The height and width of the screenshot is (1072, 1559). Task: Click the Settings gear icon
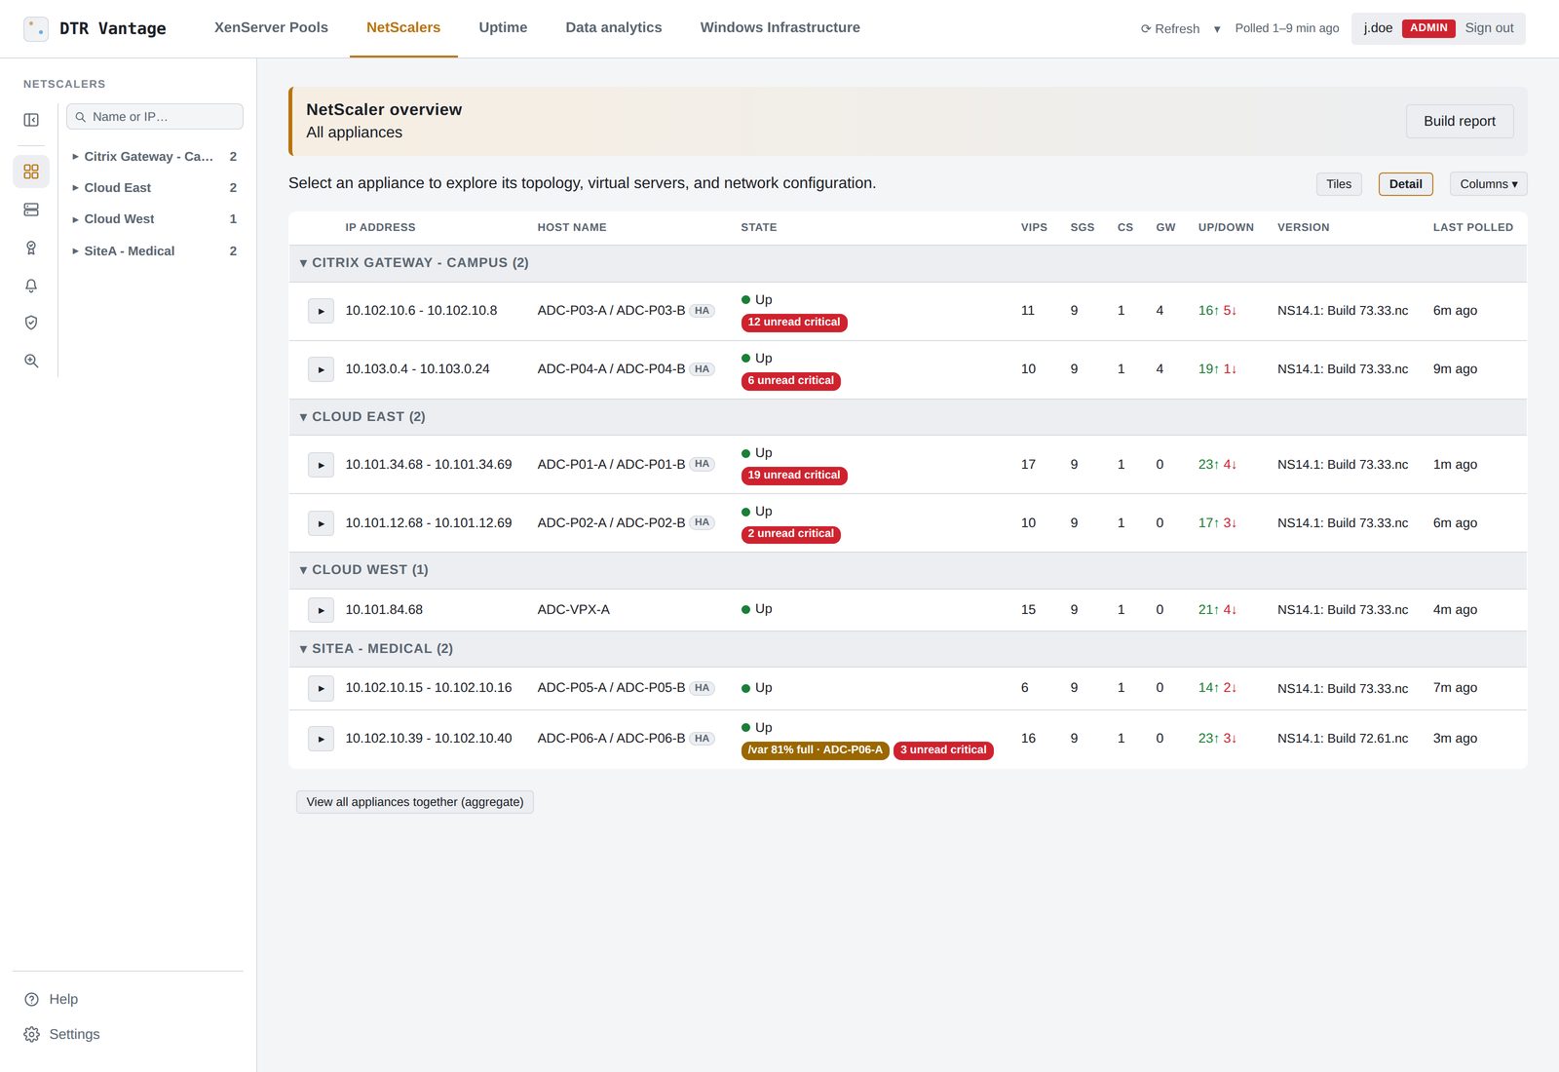click(31, 1034)
